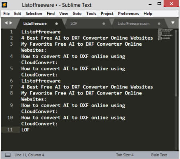
Task: Open the Help menu
Action: pos(148,14)
